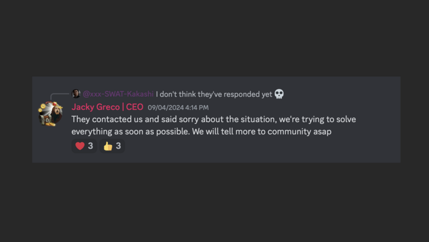Toggle the red heart reaction
The image size is (429, 242).
tap(84, 146)
